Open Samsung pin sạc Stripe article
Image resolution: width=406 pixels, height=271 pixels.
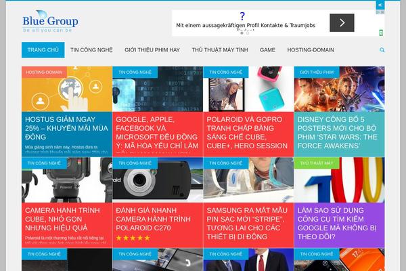(247, 224)
